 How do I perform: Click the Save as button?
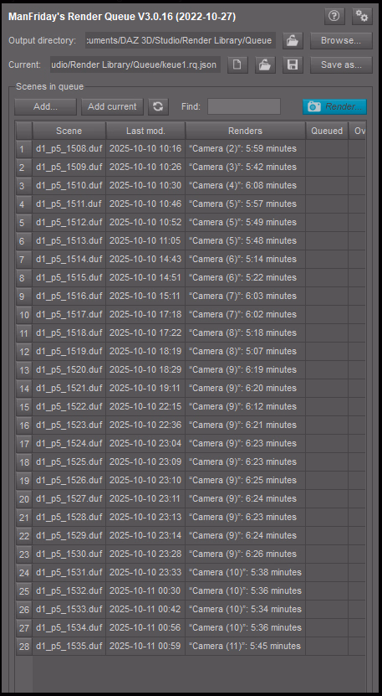coord(341,64)
